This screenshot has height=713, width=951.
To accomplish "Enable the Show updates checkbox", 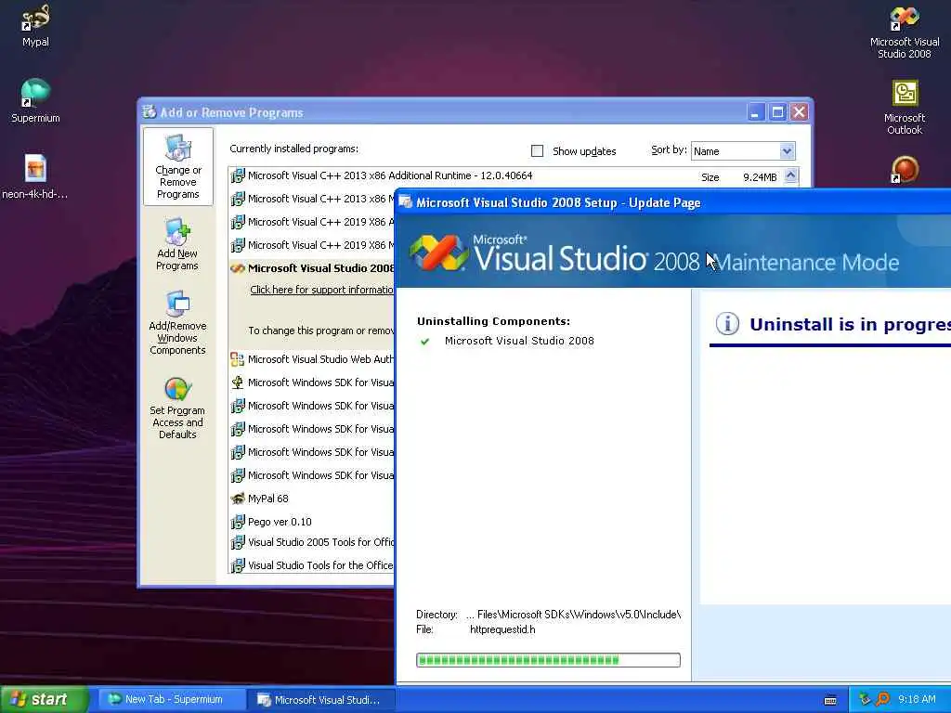I will [538, 151].
